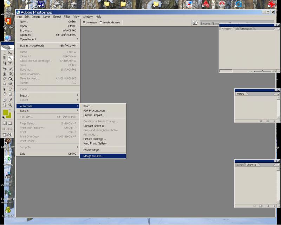
Task: Open the Select menu
Action: [57, 17]
